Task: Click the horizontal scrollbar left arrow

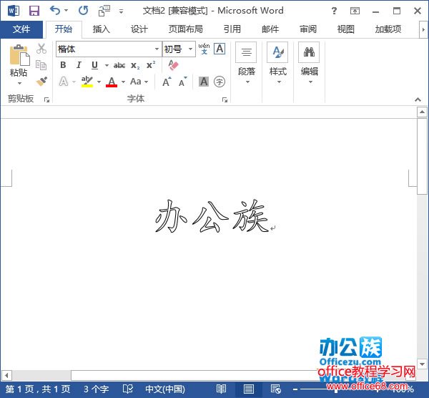Action: tap(6, 375)
